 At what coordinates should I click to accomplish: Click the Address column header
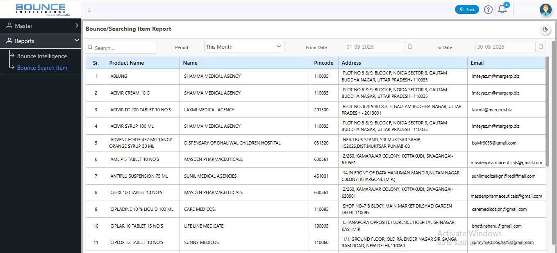[403, 63]
